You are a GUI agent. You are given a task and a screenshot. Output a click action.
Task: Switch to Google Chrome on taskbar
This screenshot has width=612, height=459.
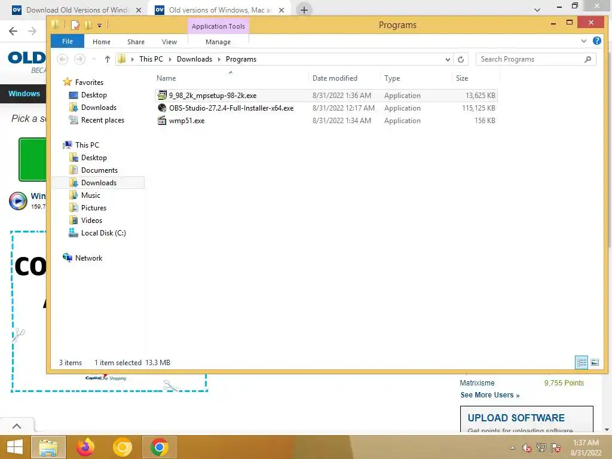click(x=159, y=447)
